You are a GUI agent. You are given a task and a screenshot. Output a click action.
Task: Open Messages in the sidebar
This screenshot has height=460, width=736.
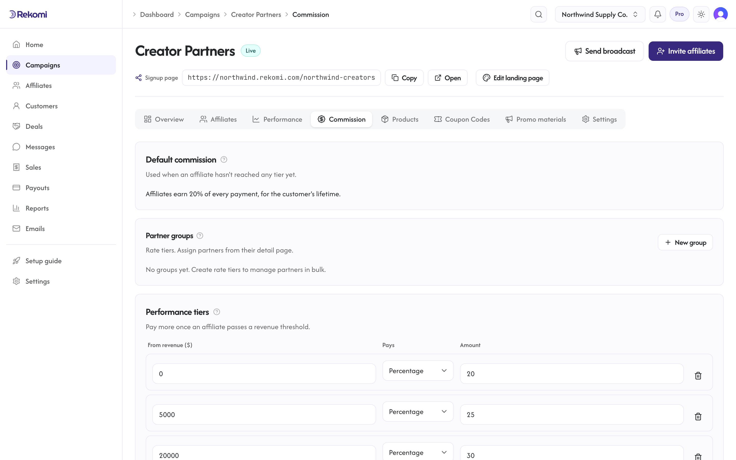pyautogui.click(x=61, y=147)
